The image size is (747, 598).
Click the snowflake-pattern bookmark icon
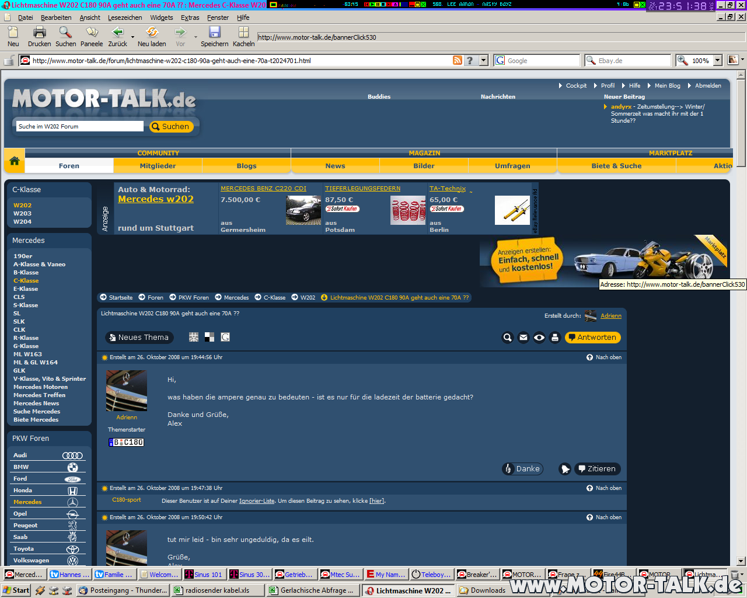coord(194,337)
